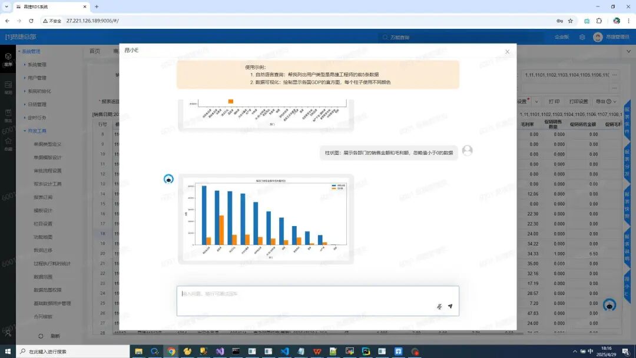Open the 导出 dropdown
This screenshot has height=358, width=636.
click(606, 101)
